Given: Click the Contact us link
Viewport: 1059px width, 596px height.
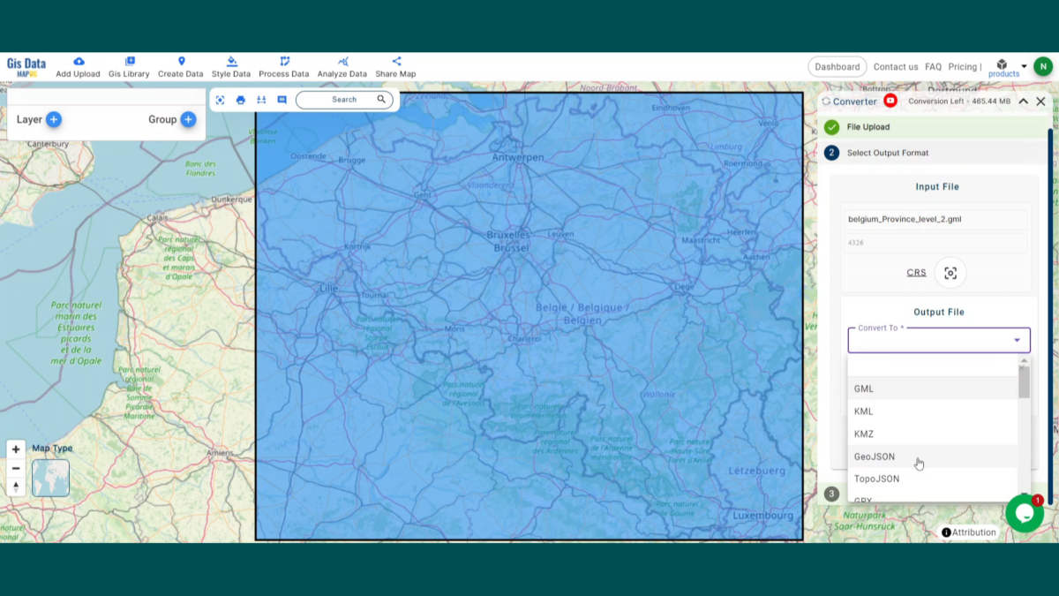Looking at the screenshot, I should pos(896,66).
